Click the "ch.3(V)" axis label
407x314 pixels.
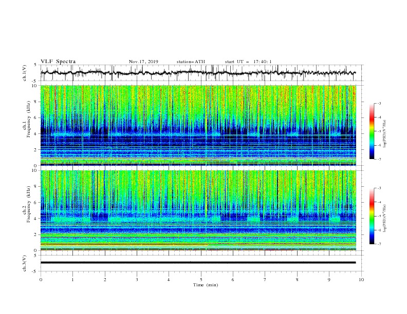[25, 263]
